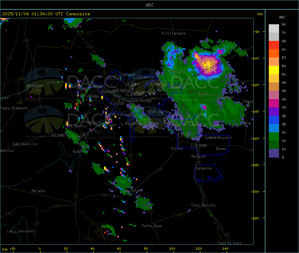Click the timestamp '2025/11/04 01:34:00 UTC Composite'

tap(46, 14)
